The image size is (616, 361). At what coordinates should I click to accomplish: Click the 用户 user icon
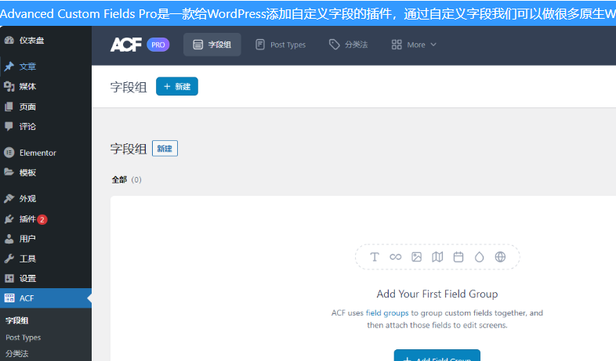(9, 239)
